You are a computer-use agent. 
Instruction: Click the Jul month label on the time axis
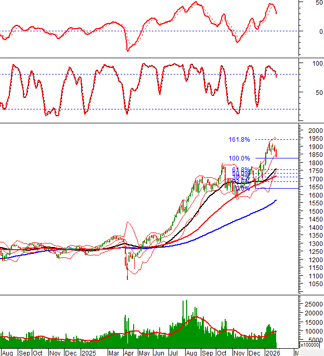click(x=176, y=353)
